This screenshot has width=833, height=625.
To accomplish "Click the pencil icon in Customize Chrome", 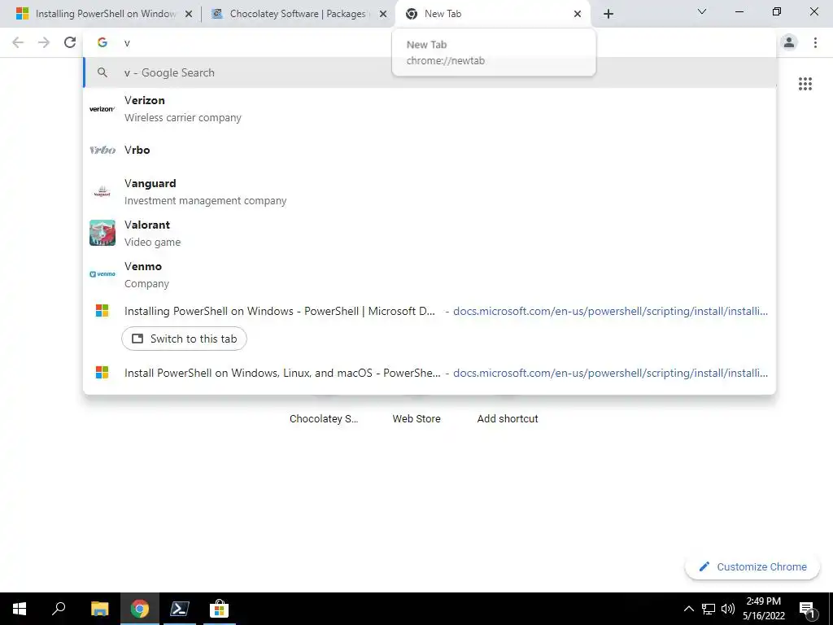I will [x=704, y=566].
